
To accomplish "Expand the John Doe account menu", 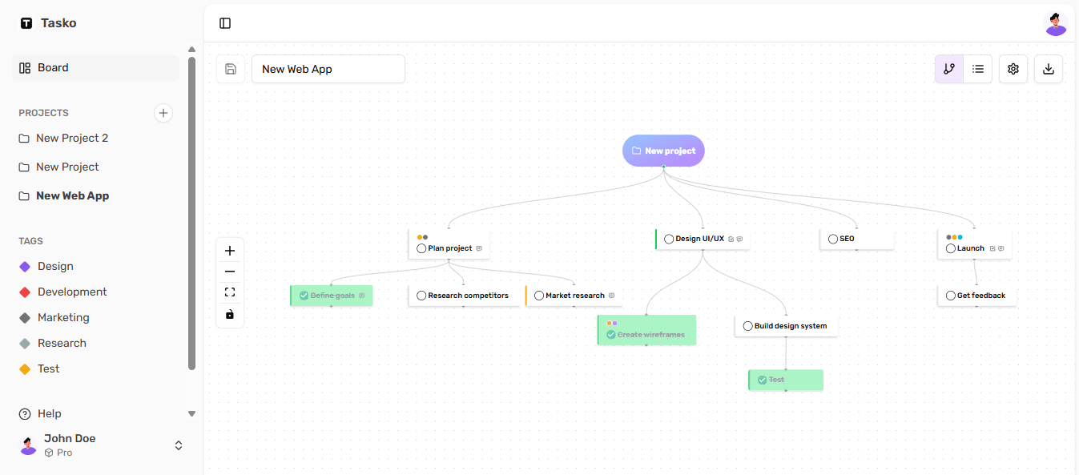I will pos(179,445).
